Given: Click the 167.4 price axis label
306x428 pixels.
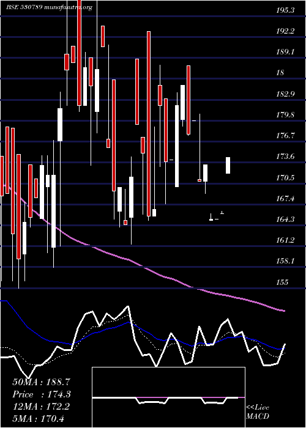Looking at the screenshot, I should (x=285, y=199).
